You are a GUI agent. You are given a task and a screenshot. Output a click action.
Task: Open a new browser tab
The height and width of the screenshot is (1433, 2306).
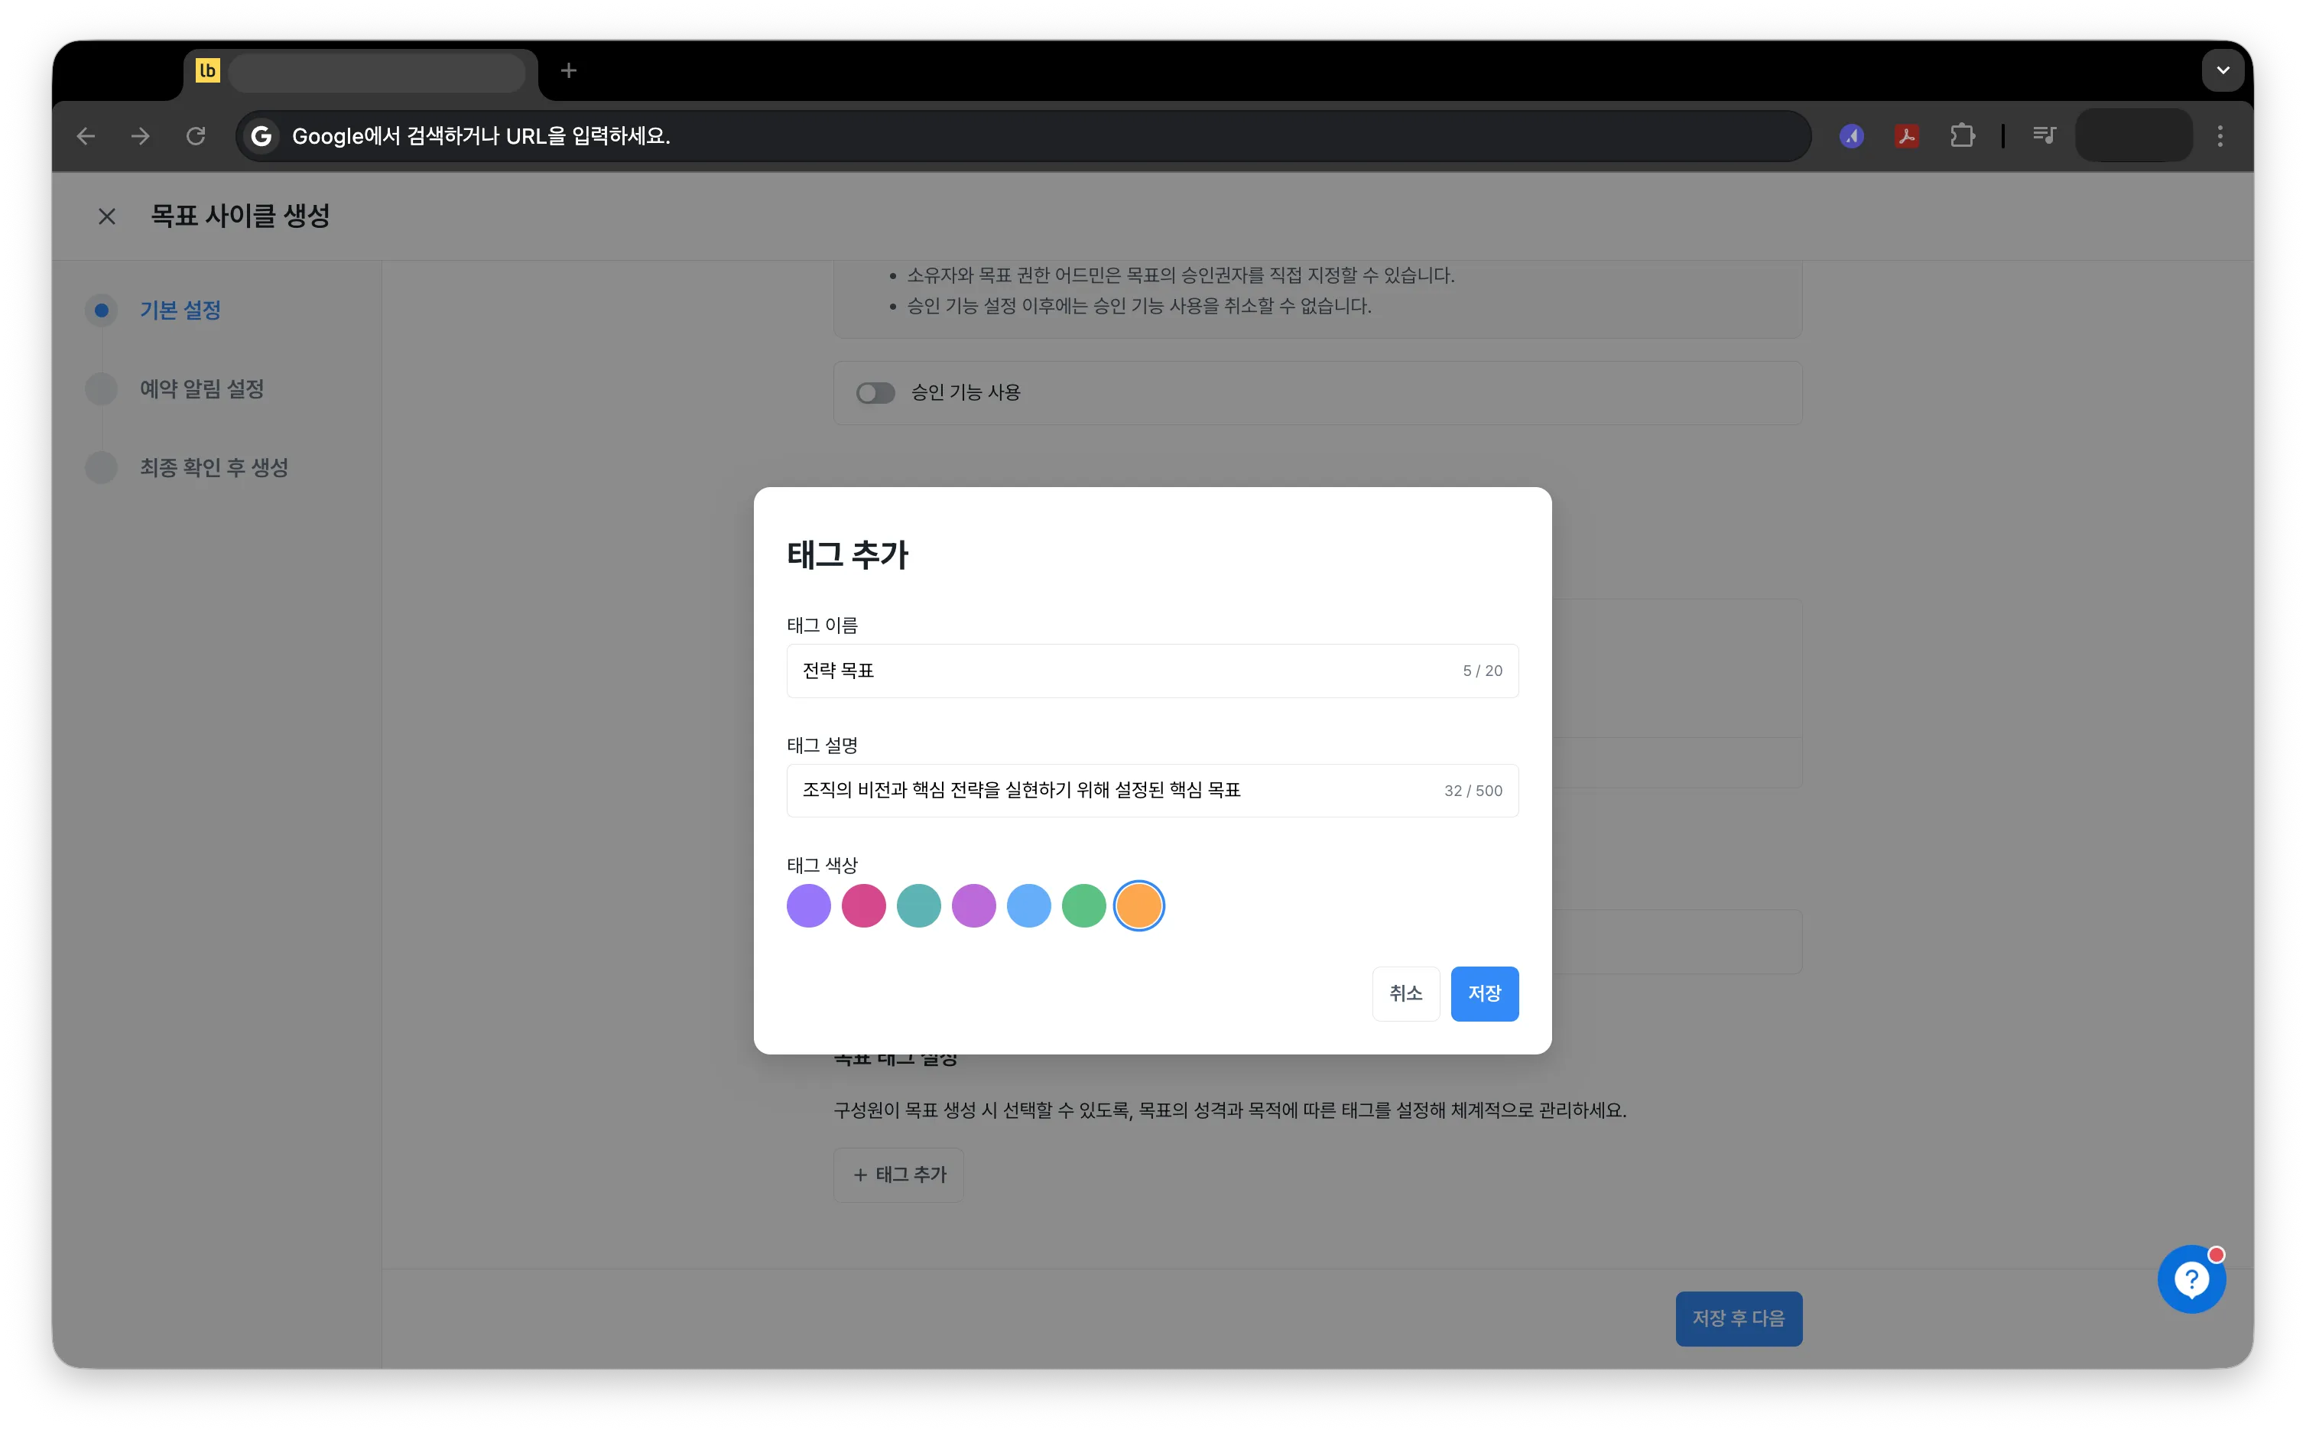pyautogui.click(x=568, y=70)
